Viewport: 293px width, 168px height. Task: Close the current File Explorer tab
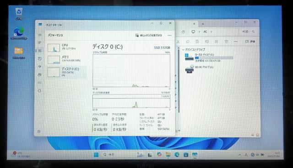point(194,24)
